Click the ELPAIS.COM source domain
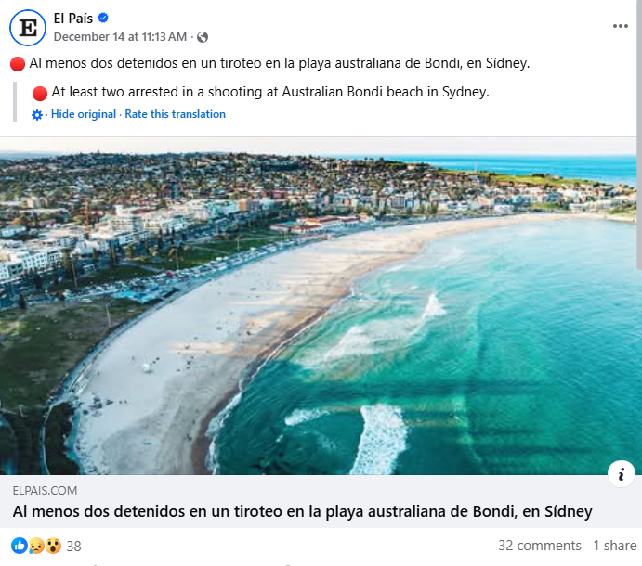This screenshot has height=566, width=642. (45, 491)
